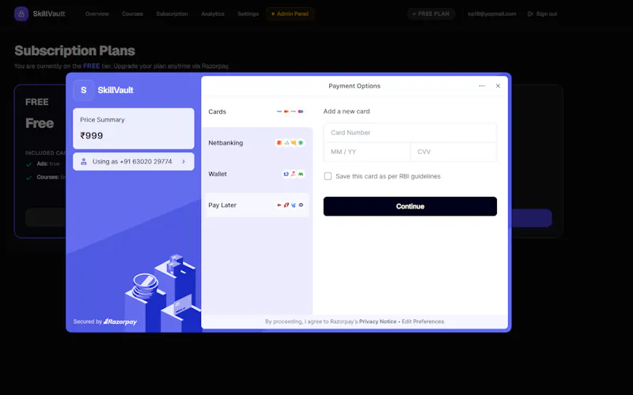Click the green checkmark beside Courses
This screenshot has height=395, width=633.
[x=28, y=177]
